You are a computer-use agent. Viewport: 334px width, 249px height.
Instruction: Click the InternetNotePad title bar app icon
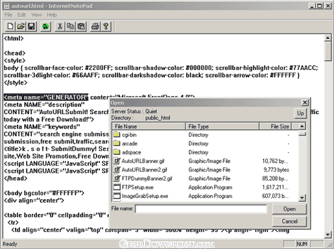[x=6, y=6]
